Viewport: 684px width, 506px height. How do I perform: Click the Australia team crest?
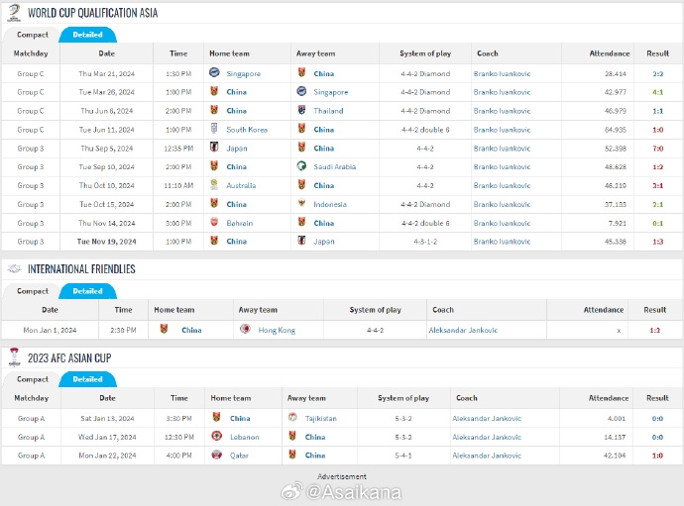click(214, 185)
